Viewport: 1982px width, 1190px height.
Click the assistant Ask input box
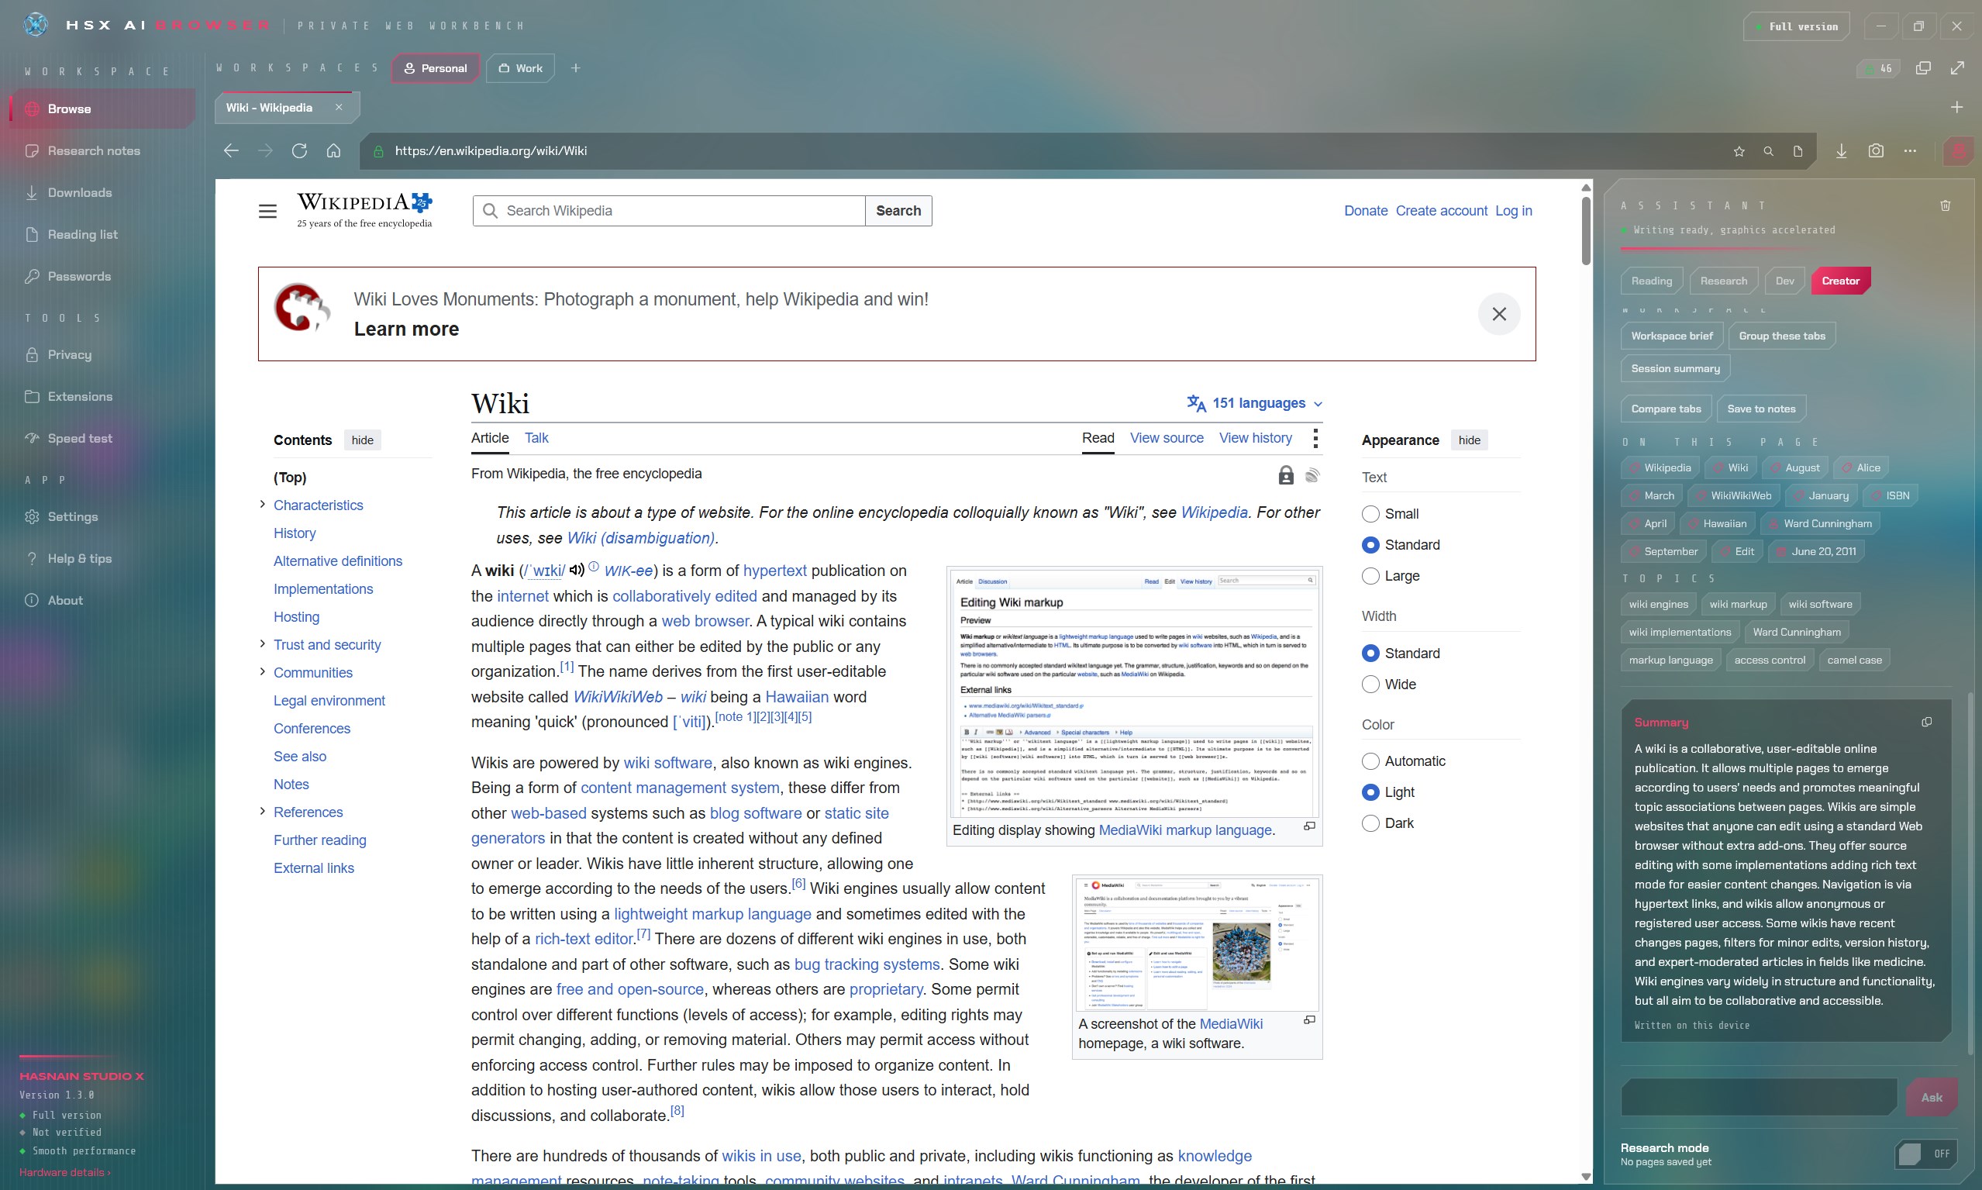click(1759, 1097)
